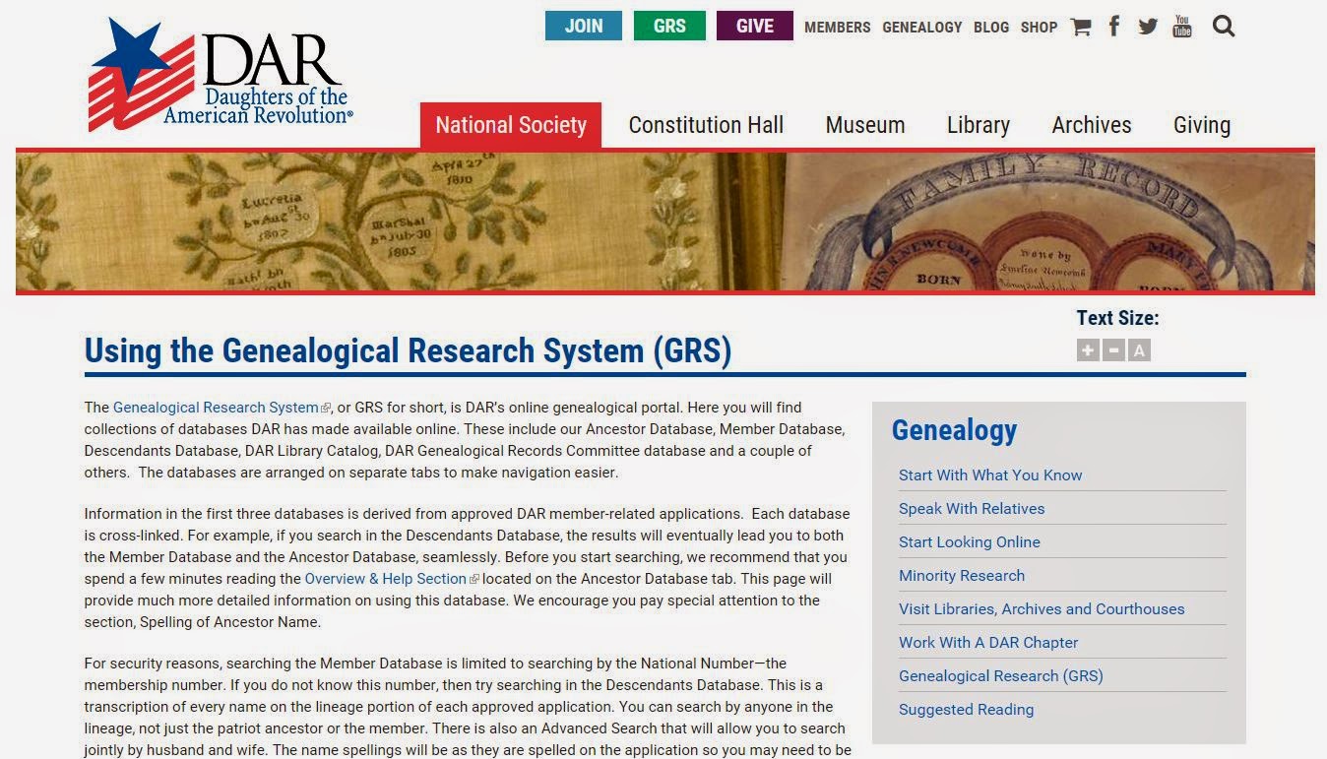Open the MEMBERS link

838,28
